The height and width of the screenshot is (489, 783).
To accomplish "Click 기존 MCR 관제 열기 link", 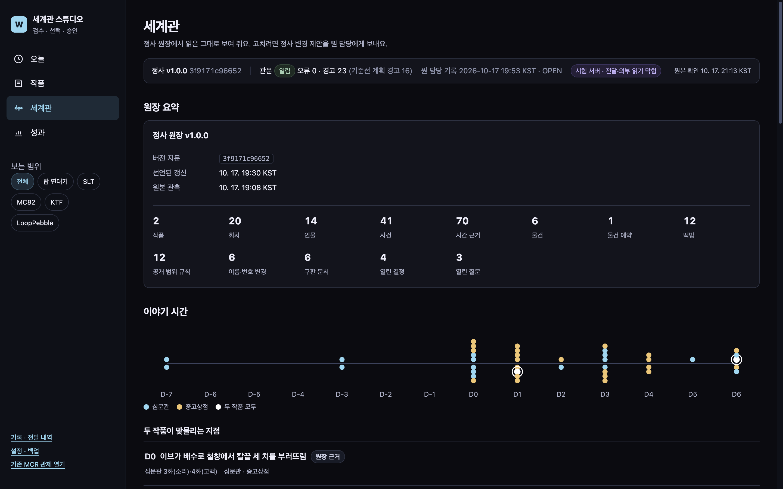I will pyautogui.click(x=38, y=465).
